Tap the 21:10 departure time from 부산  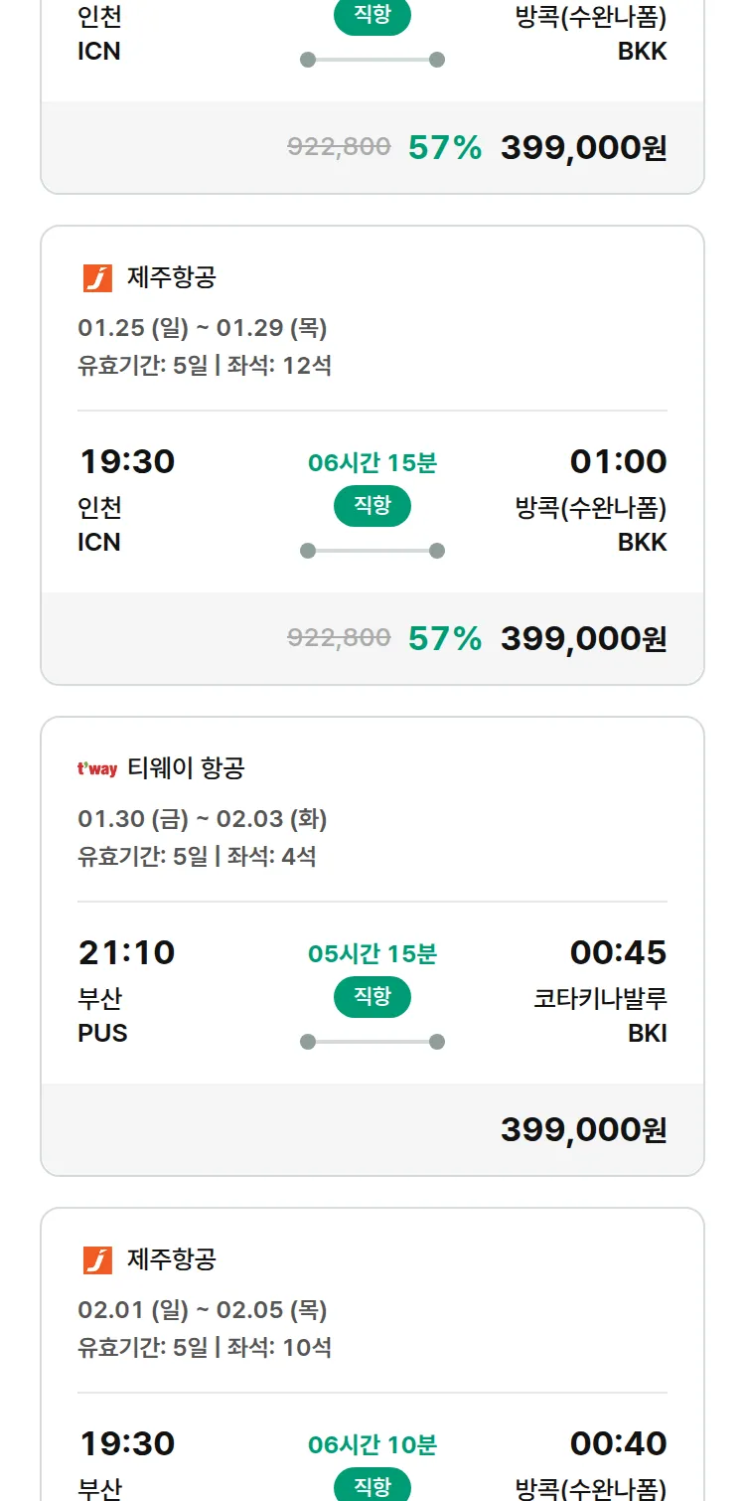126,952
